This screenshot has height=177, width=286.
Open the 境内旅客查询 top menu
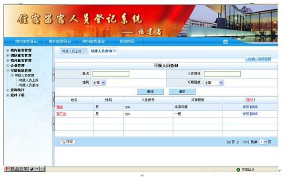tap(93, 41)
